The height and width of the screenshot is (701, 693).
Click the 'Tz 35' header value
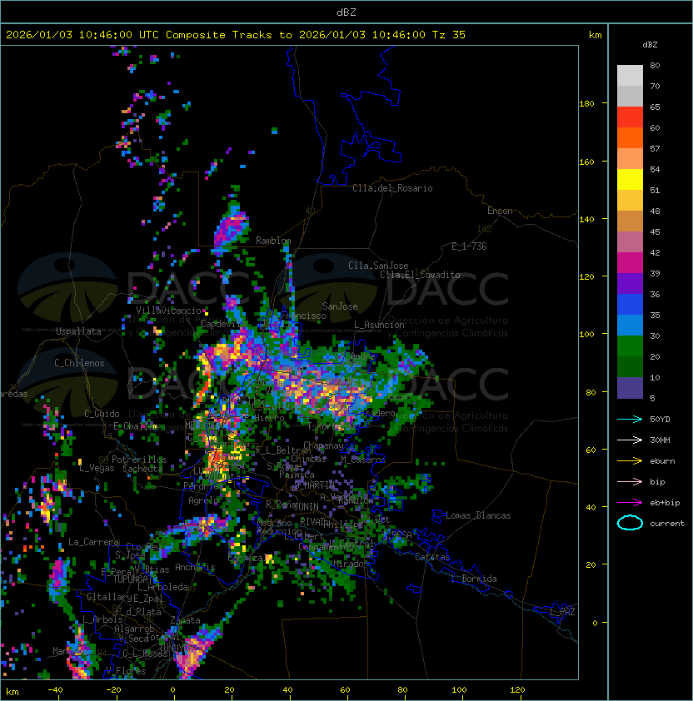pos(449,35)
